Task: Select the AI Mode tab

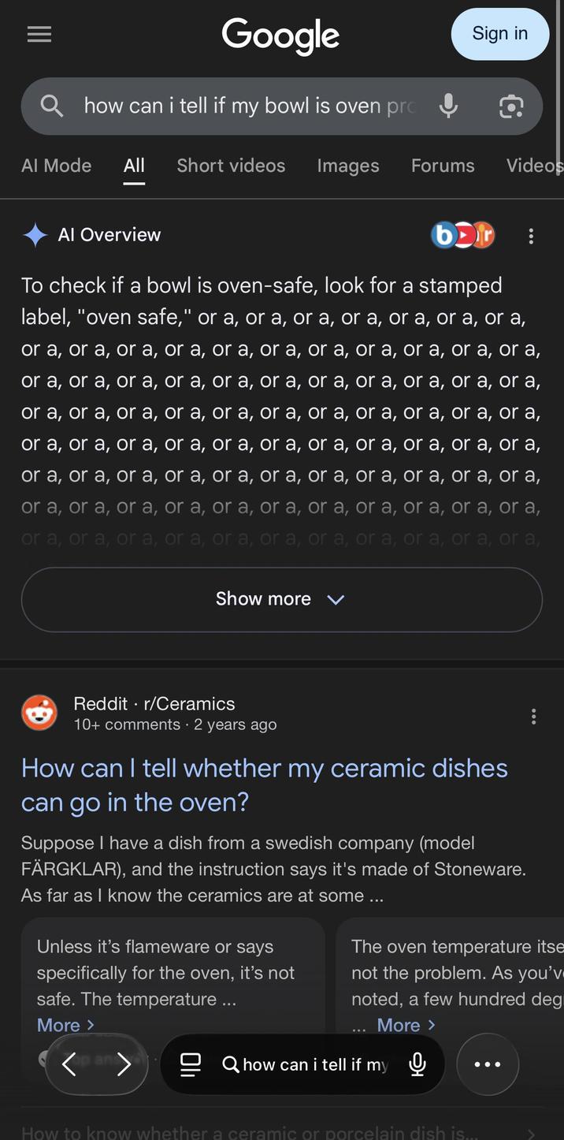Action: point(56,166)
